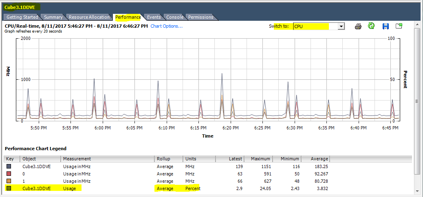Click orange key swatch for object 1

pos(9,181)
